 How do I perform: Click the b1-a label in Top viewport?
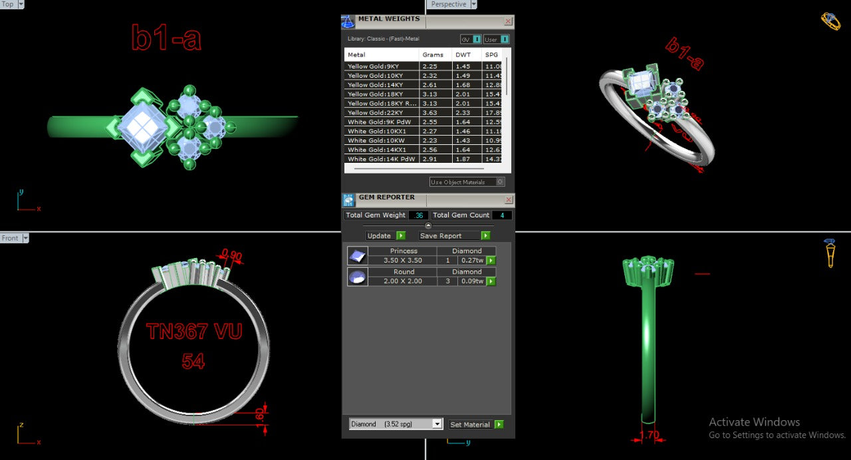(x=166, y=37)
